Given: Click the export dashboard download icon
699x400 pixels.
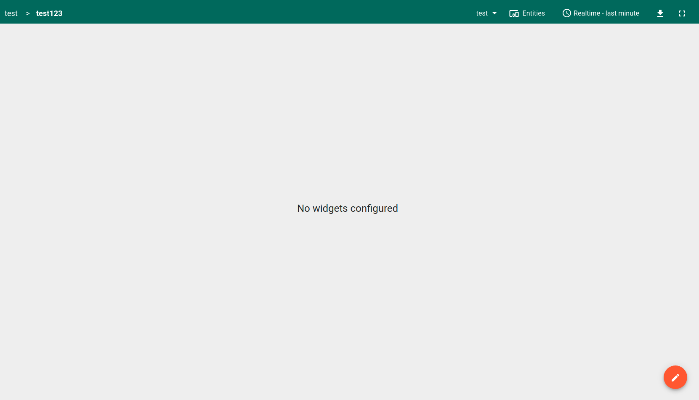Looking at the screenshot, I should (660, 13).
